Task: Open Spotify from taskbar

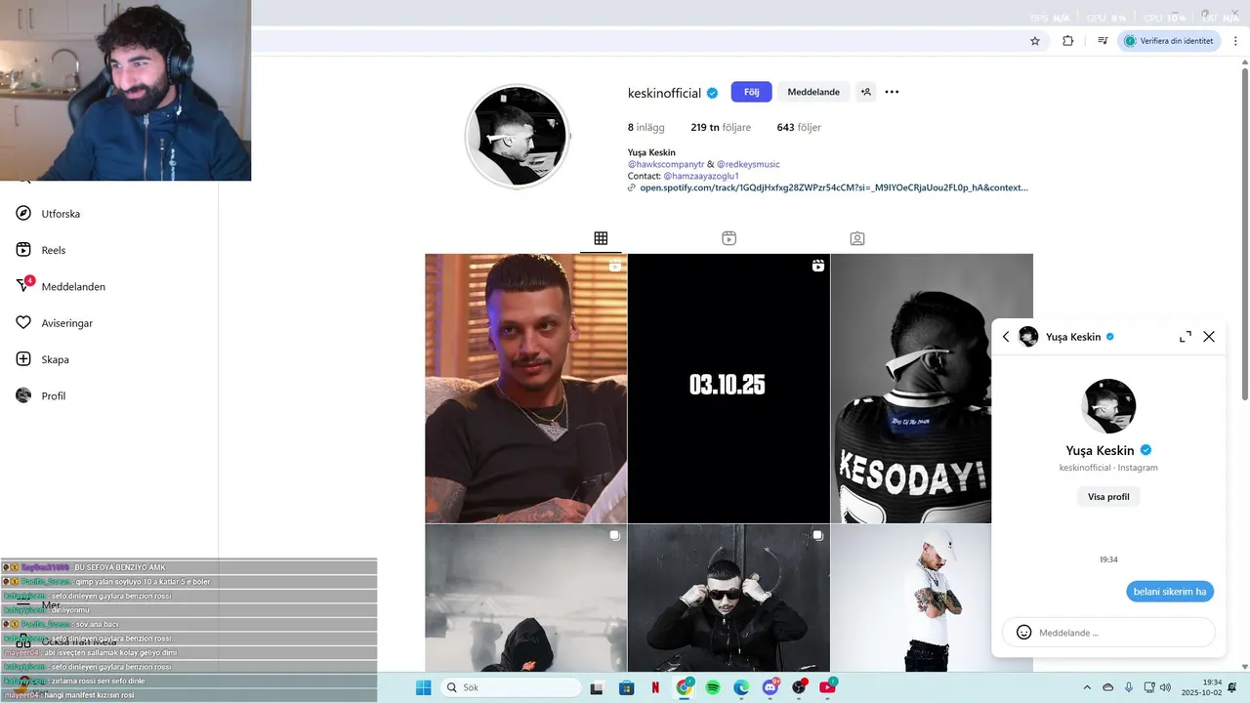Action: pos(713,687)
